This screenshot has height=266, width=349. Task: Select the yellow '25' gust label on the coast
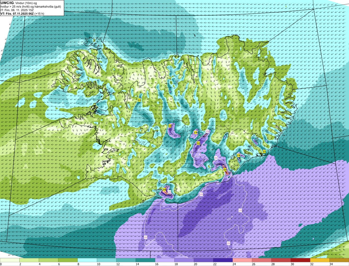tap(264, 151)
